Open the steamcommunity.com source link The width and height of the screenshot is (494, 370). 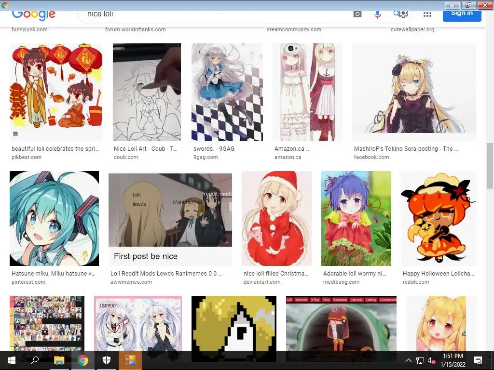tap(294, 29)
